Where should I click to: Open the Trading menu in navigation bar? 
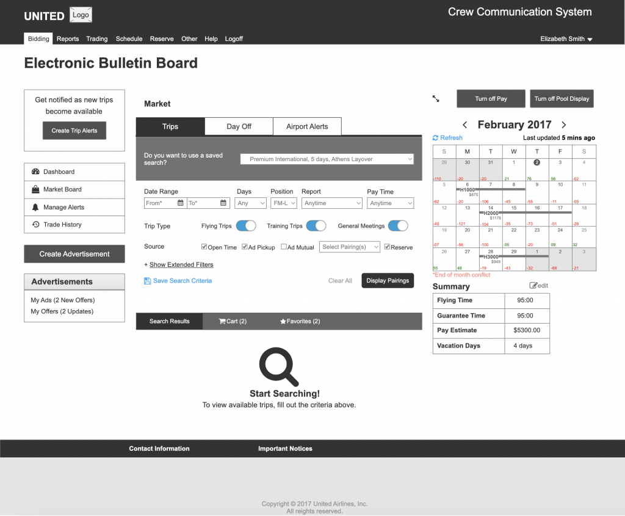(x=96, y=38)
